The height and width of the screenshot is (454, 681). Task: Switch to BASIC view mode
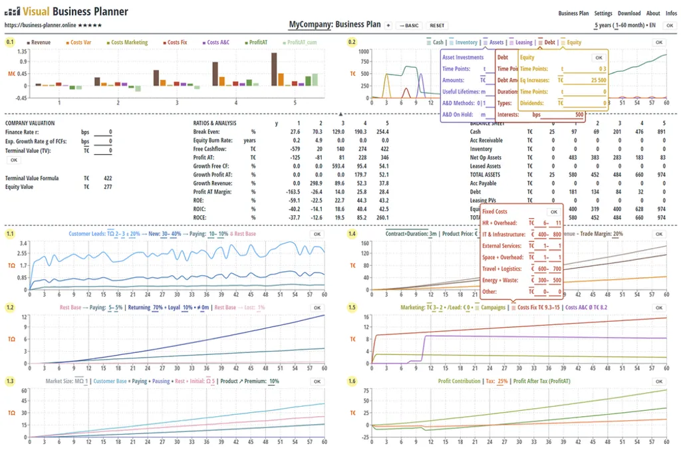409,25
